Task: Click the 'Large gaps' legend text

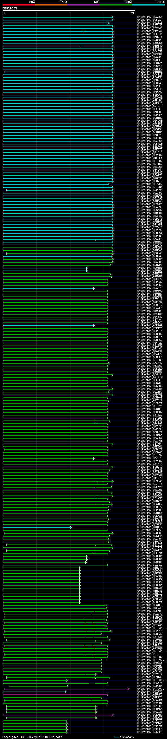Action: (x=11, y=736)
